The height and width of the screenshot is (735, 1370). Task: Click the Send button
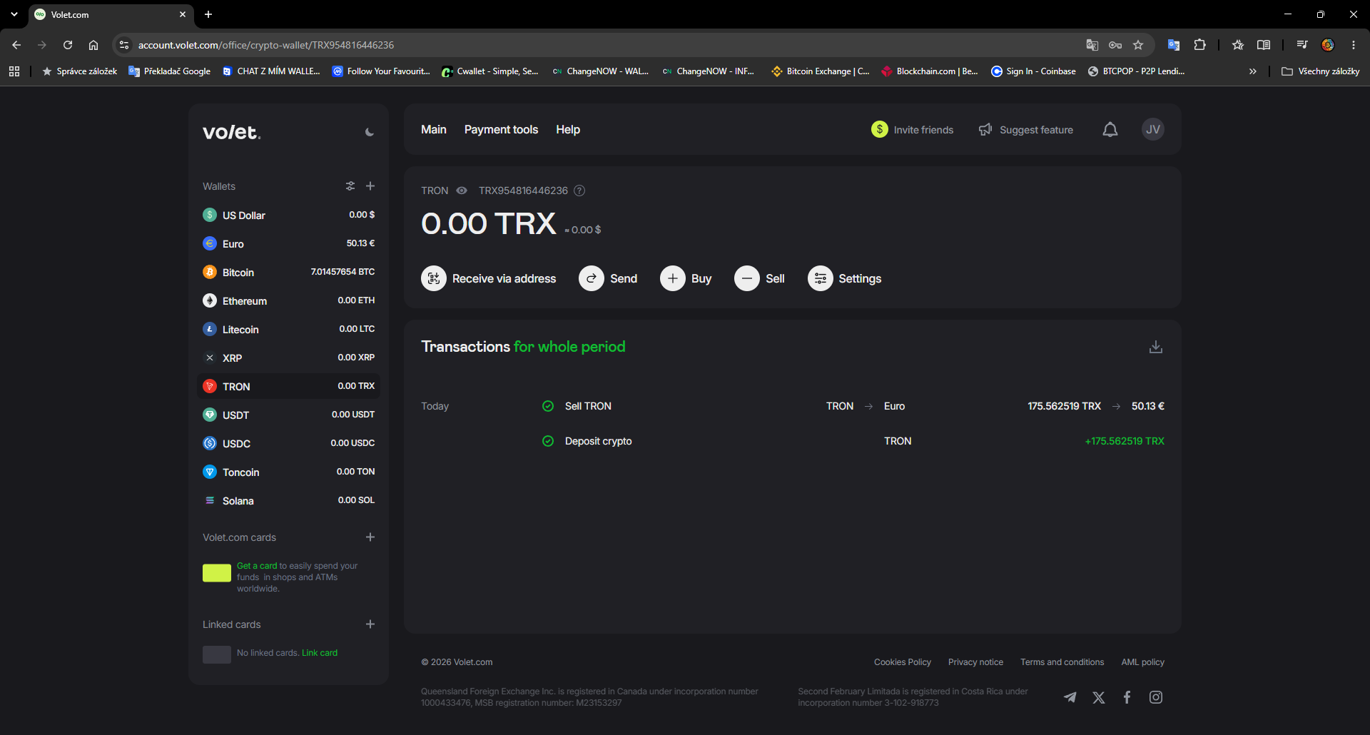[608, 278]
